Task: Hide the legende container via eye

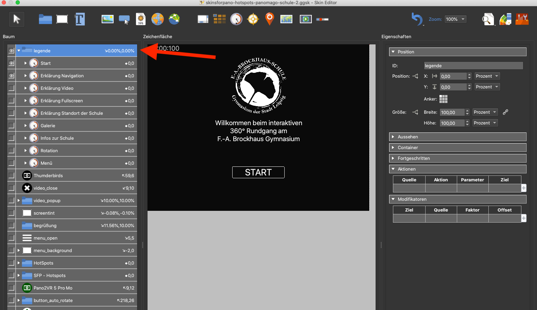Action: coord(11,51)
